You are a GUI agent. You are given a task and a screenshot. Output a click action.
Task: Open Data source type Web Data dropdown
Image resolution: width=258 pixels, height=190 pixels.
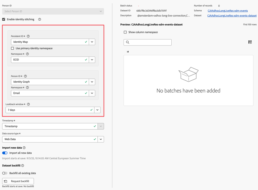(x=101, y=139)
